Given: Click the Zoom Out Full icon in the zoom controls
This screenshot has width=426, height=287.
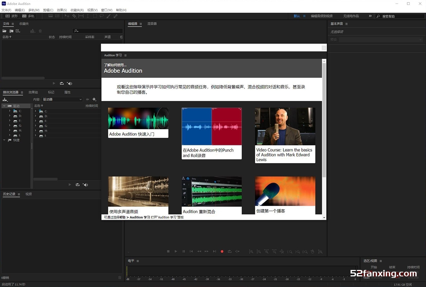Looking at the screenshot, I should (282, 251).
